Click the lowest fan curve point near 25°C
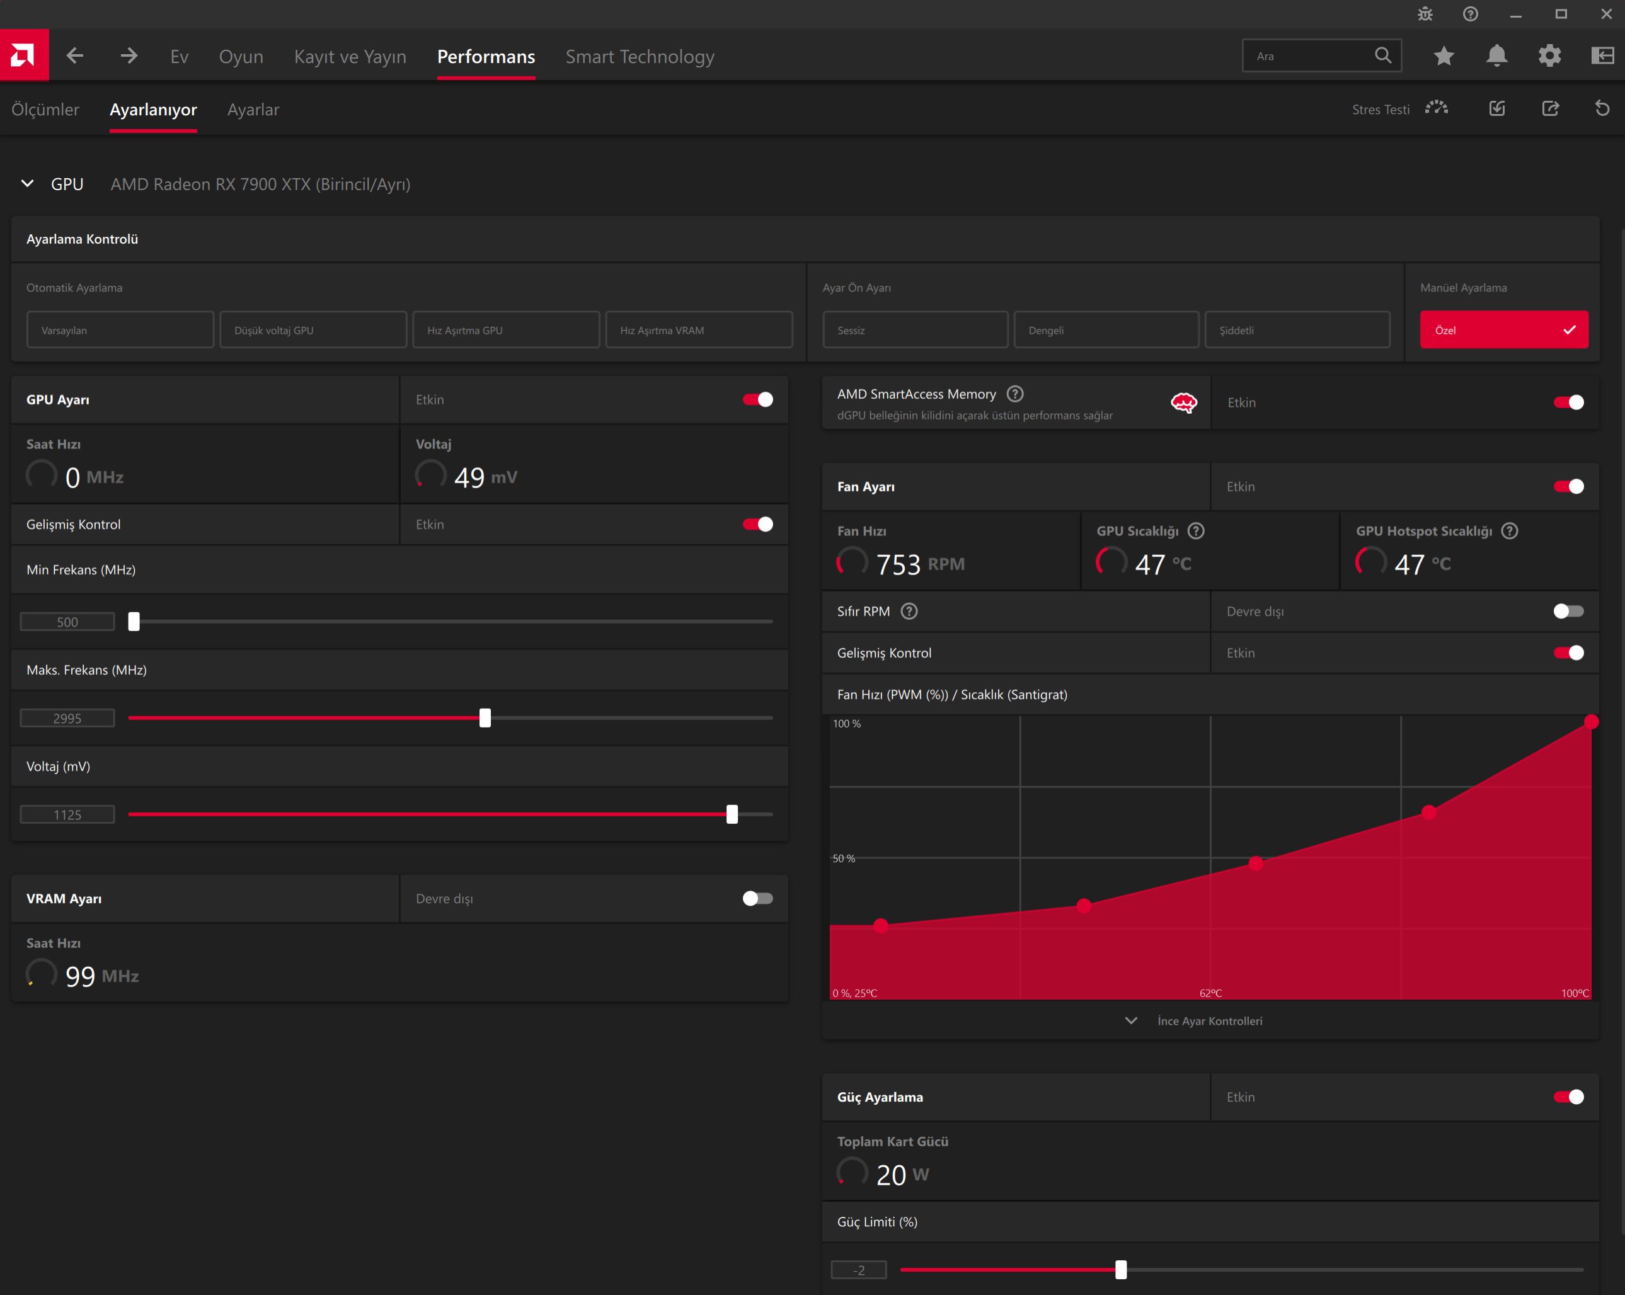The height and width of the screenshot is (1295, 1625). coord(880,925)
